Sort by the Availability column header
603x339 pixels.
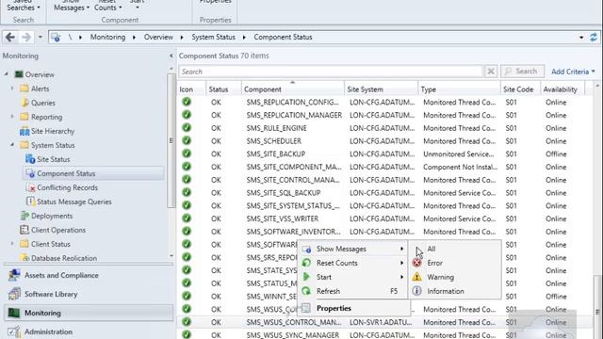click(562, 89)
